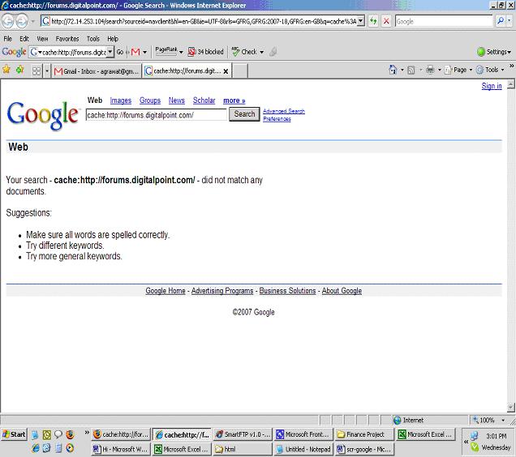Click the grayed AutoLink icon beside Check
This screenshot has width=516, height=457.
point(273,52)
